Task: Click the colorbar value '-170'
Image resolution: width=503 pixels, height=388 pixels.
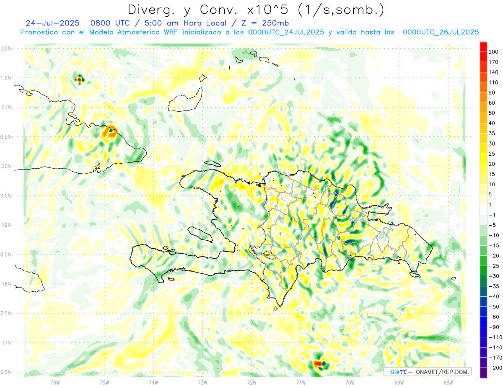Action: (x=495, y=358)
